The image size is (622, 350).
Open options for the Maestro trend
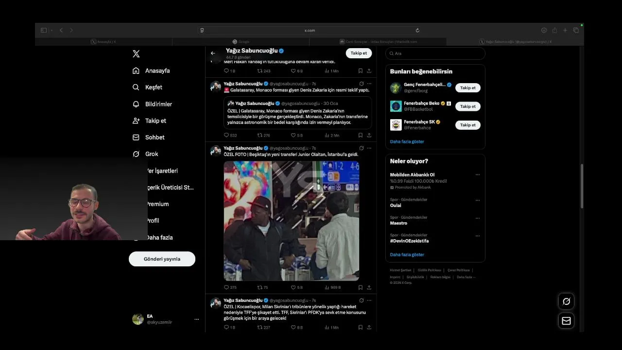tap(478, 218)
